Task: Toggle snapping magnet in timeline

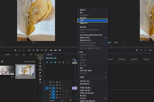Action: tap(51, 62)
